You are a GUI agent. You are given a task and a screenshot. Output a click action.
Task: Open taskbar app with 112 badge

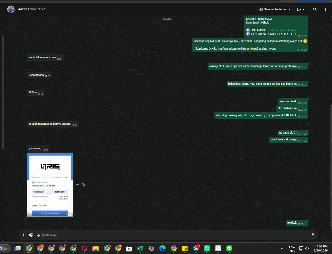(196, 248)
